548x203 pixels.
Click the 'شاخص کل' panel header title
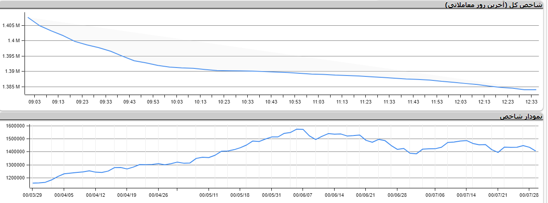(x=495, y=4)
